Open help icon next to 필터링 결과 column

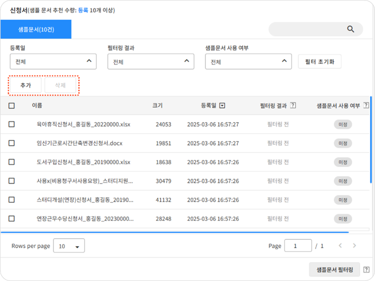coord(293,106)
